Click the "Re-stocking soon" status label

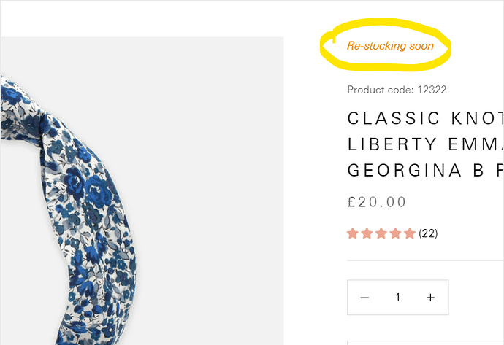point(390,46)
